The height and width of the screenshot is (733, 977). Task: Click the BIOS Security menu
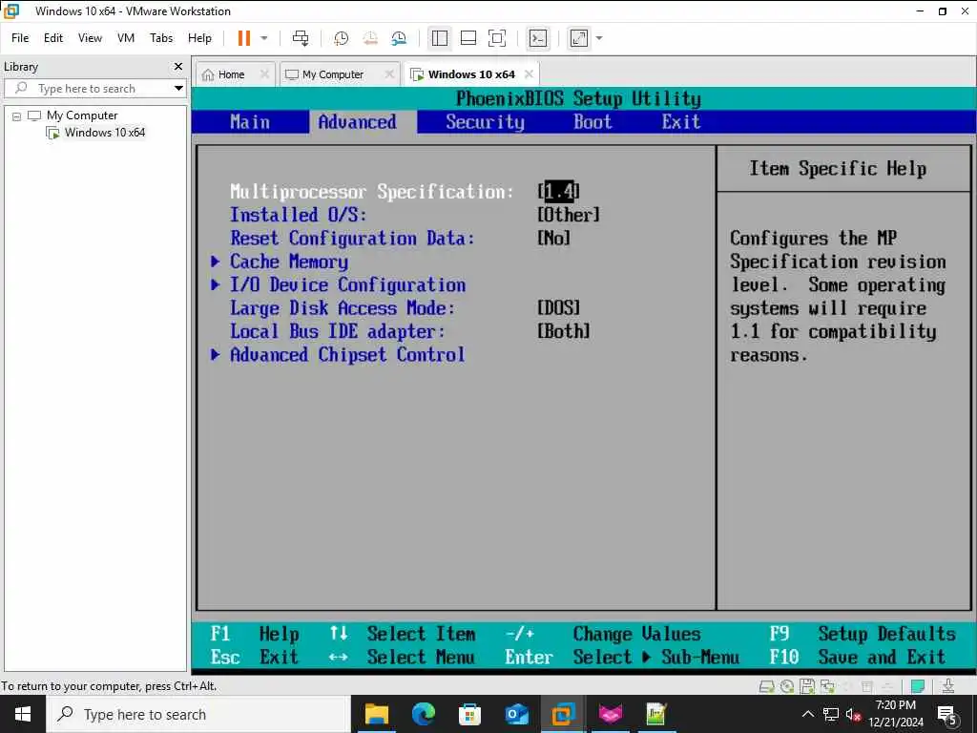pos(486,121)
